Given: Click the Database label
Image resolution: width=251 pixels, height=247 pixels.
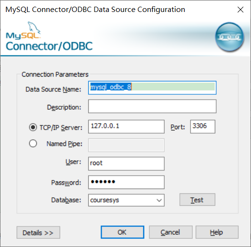Looking at the screenshot, I should (66, 200).
